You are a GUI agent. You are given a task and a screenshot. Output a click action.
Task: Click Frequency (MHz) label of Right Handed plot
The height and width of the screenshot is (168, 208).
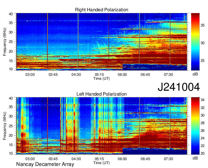pos(5,42)
